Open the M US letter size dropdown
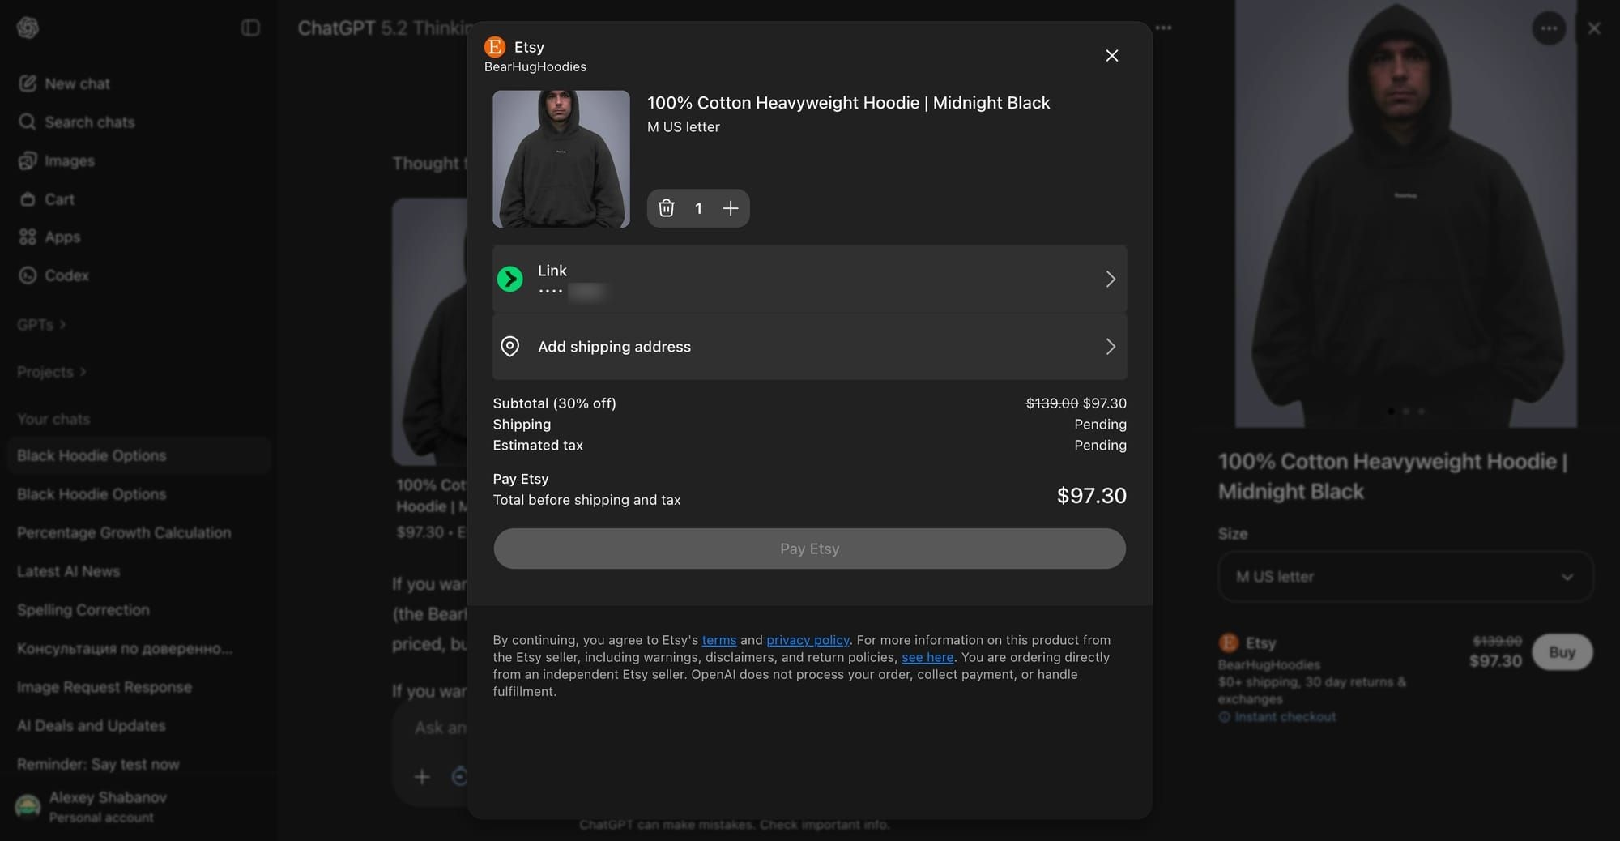 [x=1405, y=577]
